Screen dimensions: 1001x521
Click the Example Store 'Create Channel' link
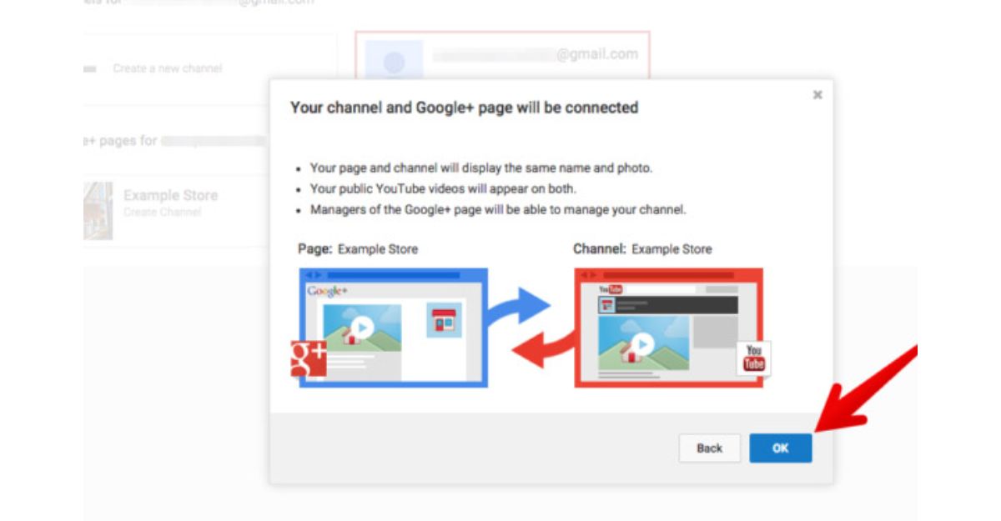(162, 213)
